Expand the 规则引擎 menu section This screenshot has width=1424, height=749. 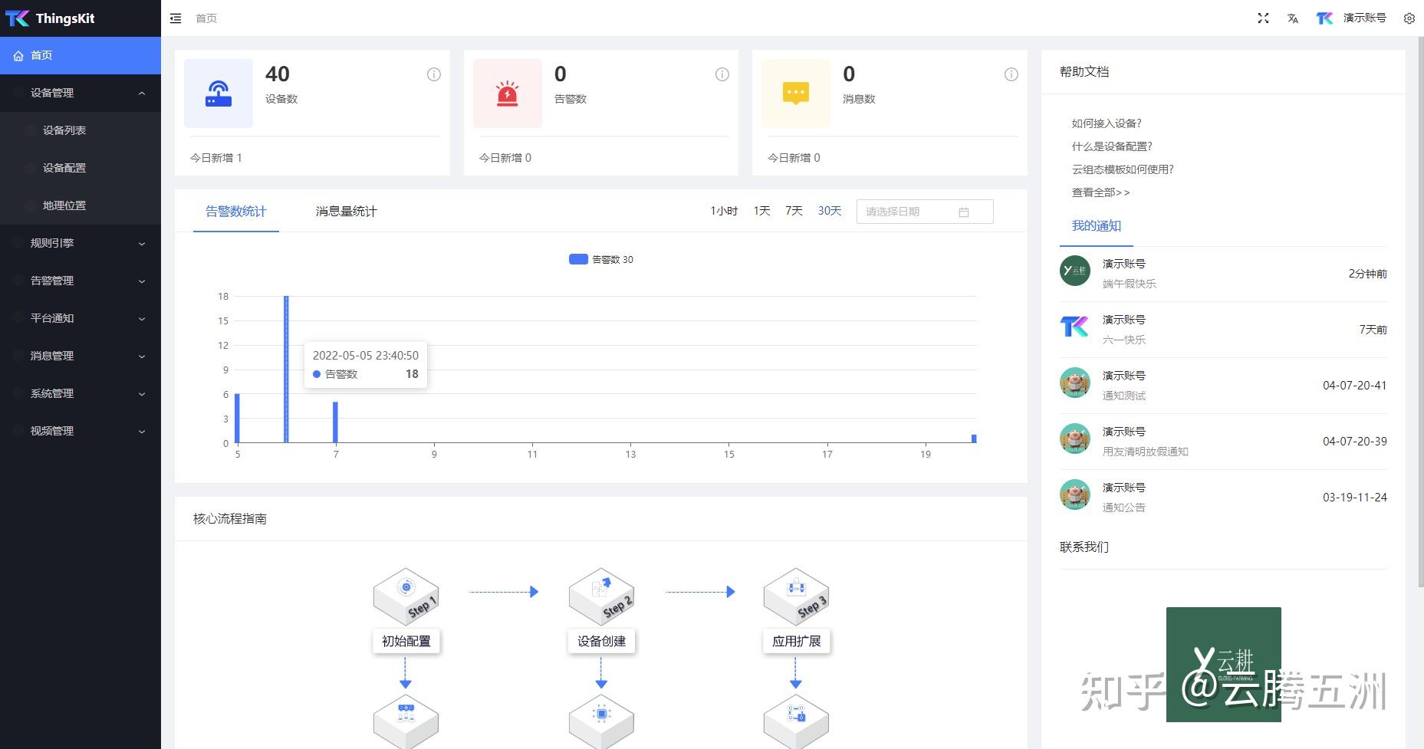(x=51, y=243)
